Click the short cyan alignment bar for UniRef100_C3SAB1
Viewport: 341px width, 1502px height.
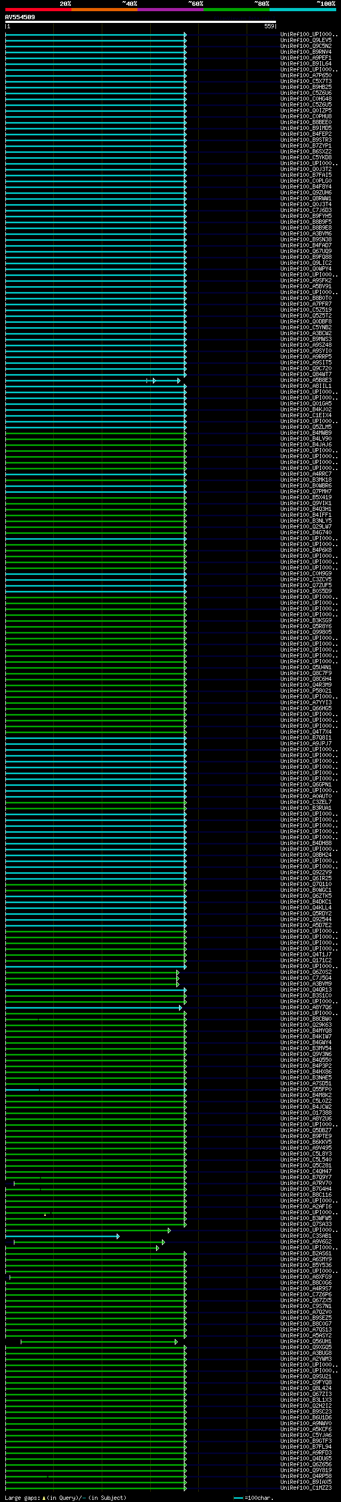pos(62,1236)
